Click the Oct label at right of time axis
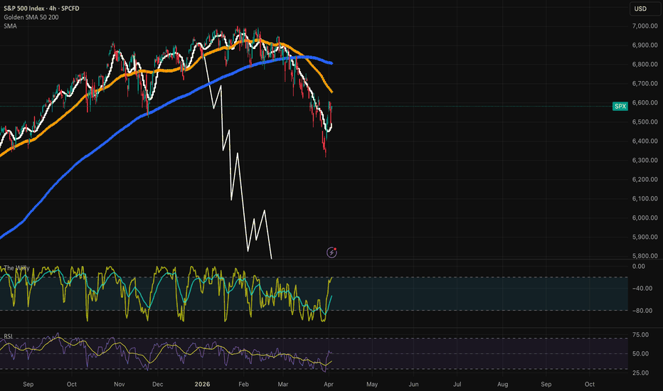The height and width of the screenshot is (391, 663). pos(590,384)
